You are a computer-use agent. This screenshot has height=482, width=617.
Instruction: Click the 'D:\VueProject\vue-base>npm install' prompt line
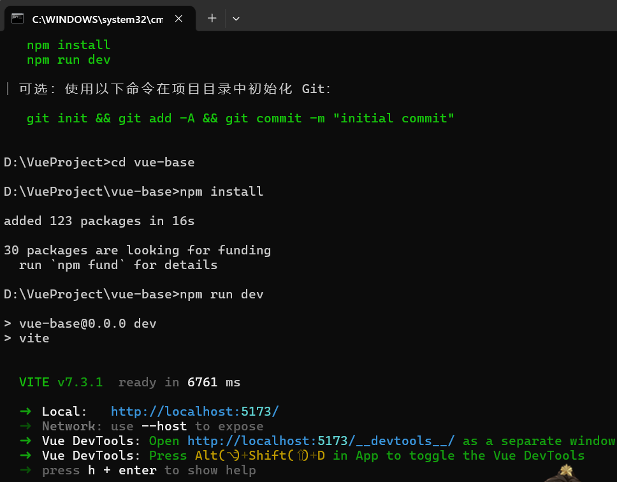click(x=133, y=192)
